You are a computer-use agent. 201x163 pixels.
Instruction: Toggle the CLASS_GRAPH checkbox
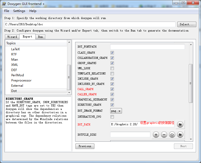(x=112, y=53)
